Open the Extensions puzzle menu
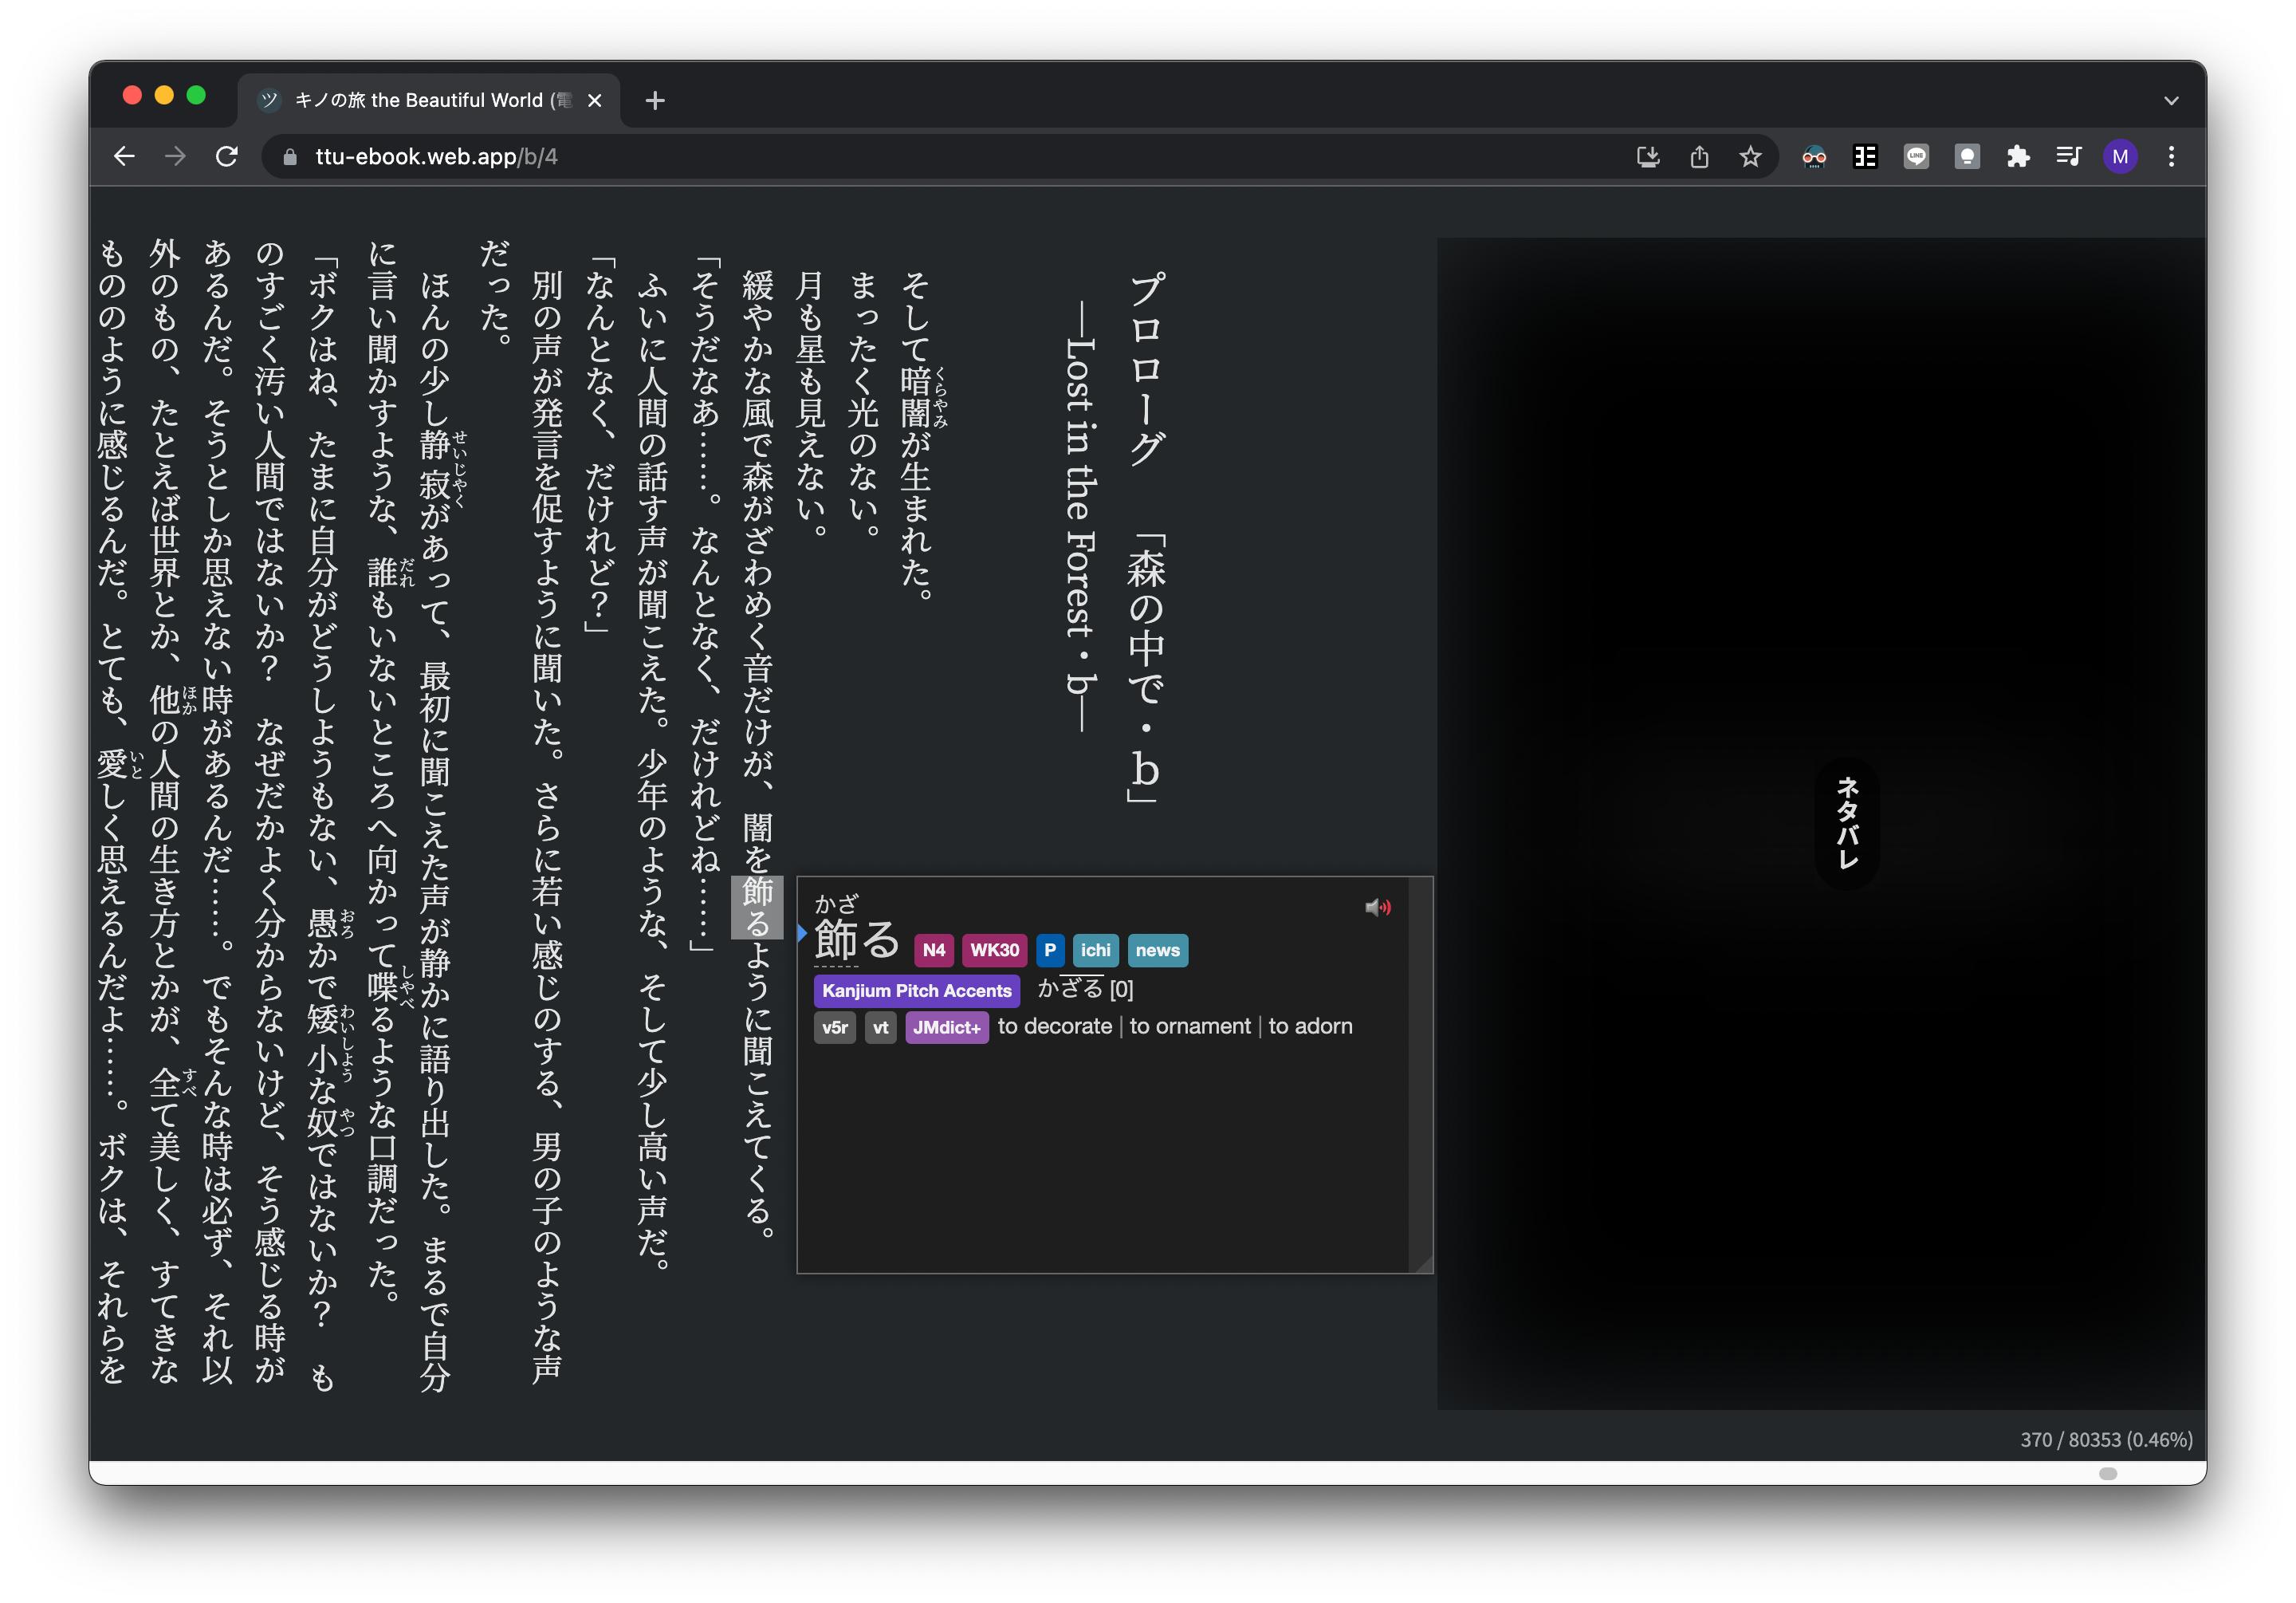Screen dimensions: 2296x1603 2018,156
